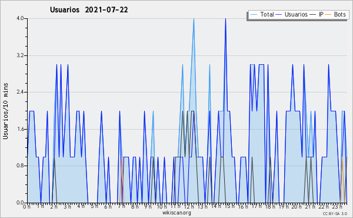Click the 1.6 y-axis value
Viewport: 353px width, 218px height.
tap(20, 129)
